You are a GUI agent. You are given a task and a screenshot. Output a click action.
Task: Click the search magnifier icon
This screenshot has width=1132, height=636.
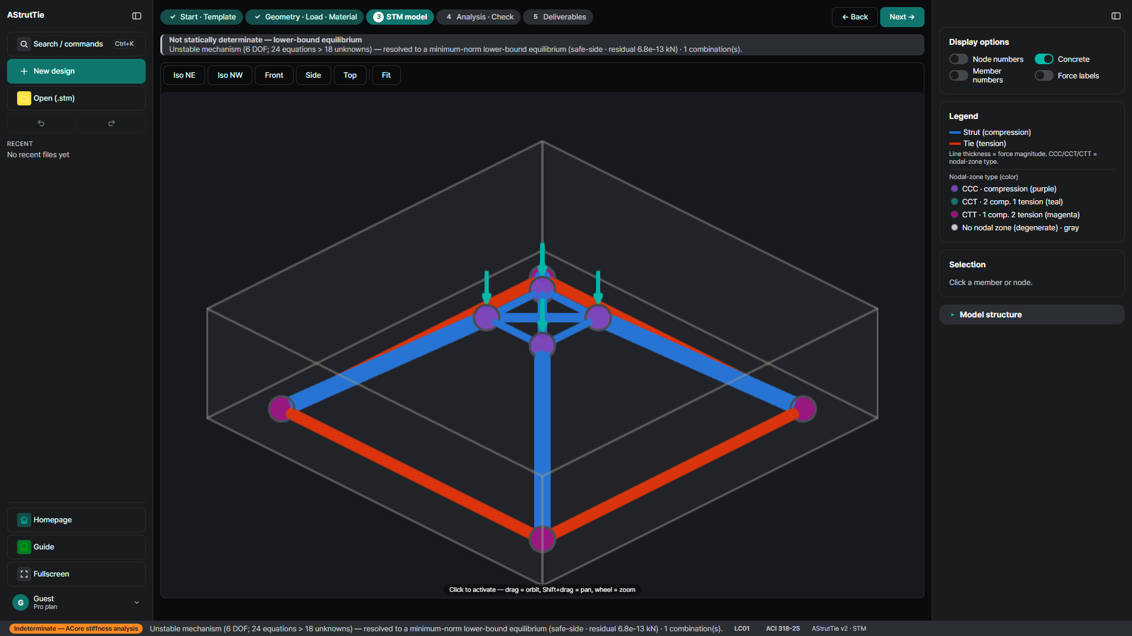click(x=24, y=44)
